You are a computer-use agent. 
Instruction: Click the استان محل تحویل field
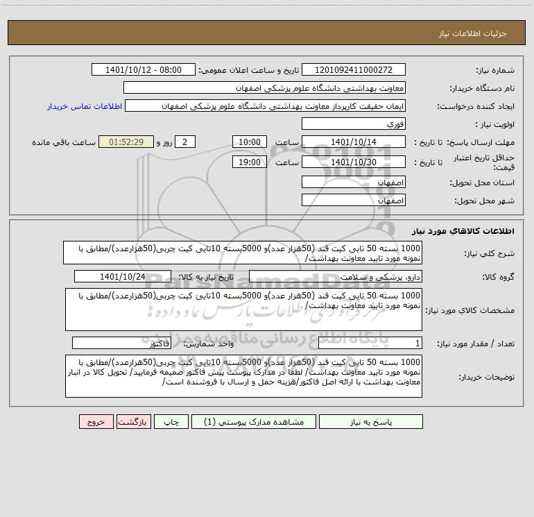354,182
